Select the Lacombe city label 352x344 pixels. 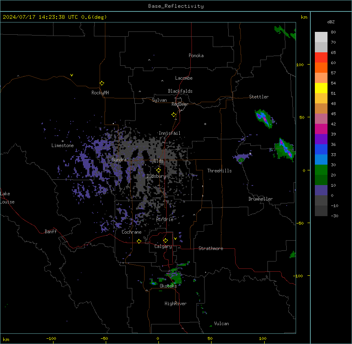(184, 78)
